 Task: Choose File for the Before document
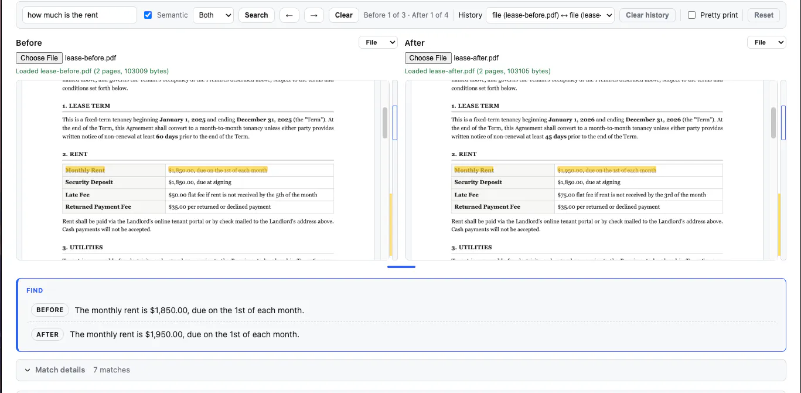[39, 58]
